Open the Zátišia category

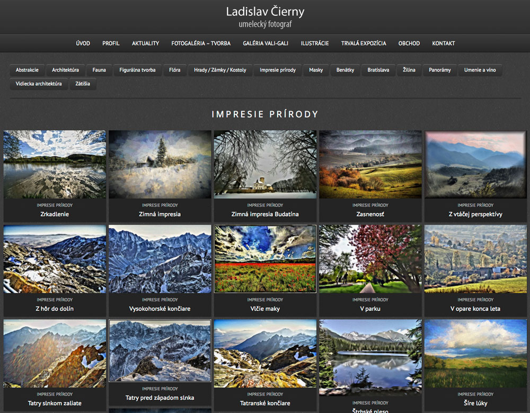83,84
